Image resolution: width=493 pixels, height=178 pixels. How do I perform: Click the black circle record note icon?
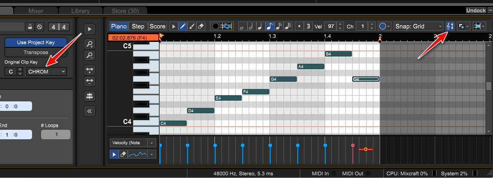pos(215,27)
